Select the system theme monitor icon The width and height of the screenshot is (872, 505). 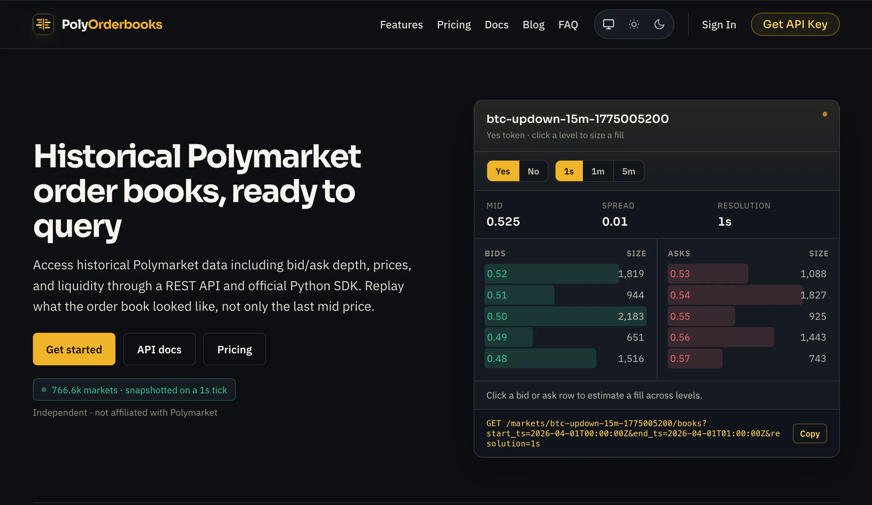[x=609, y=24]
